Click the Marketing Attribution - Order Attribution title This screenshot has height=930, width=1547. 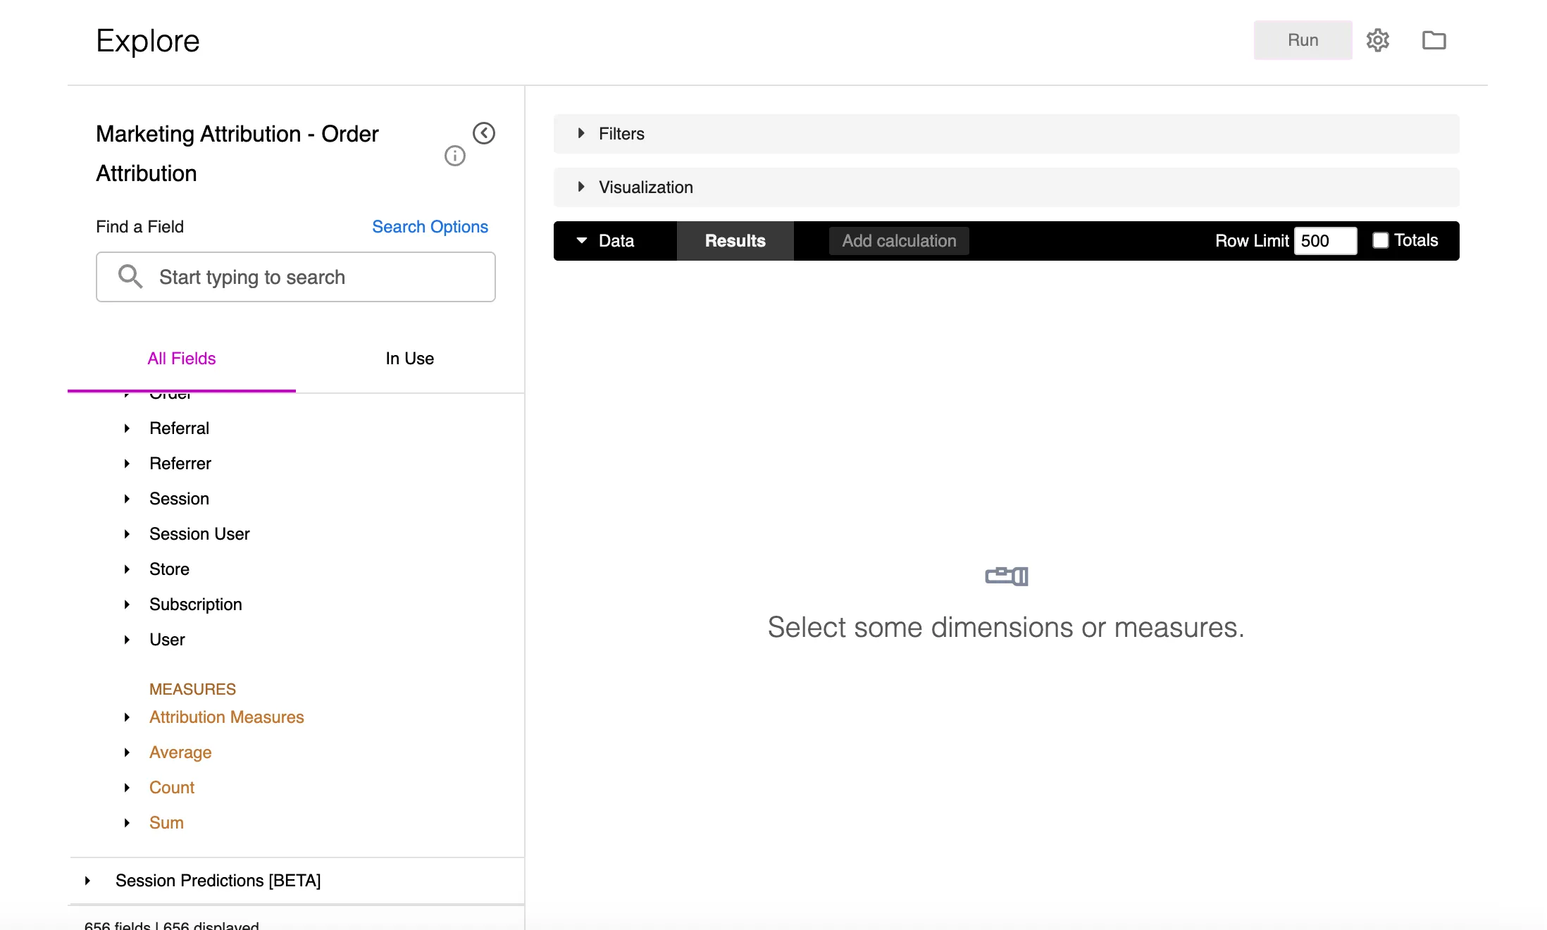[x=237, y=154]
